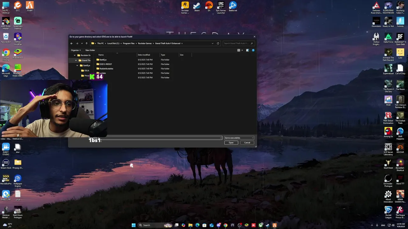Collapse BattlEye tree node in sidebar
Viewport: 408px width, 229px height.
(77, 66)
